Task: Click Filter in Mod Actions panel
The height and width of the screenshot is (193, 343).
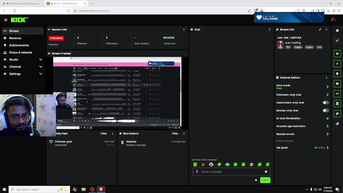Action: coord(175,133)
